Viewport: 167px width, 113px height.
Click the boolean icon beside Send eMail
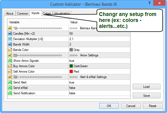[x=10, y=88]
